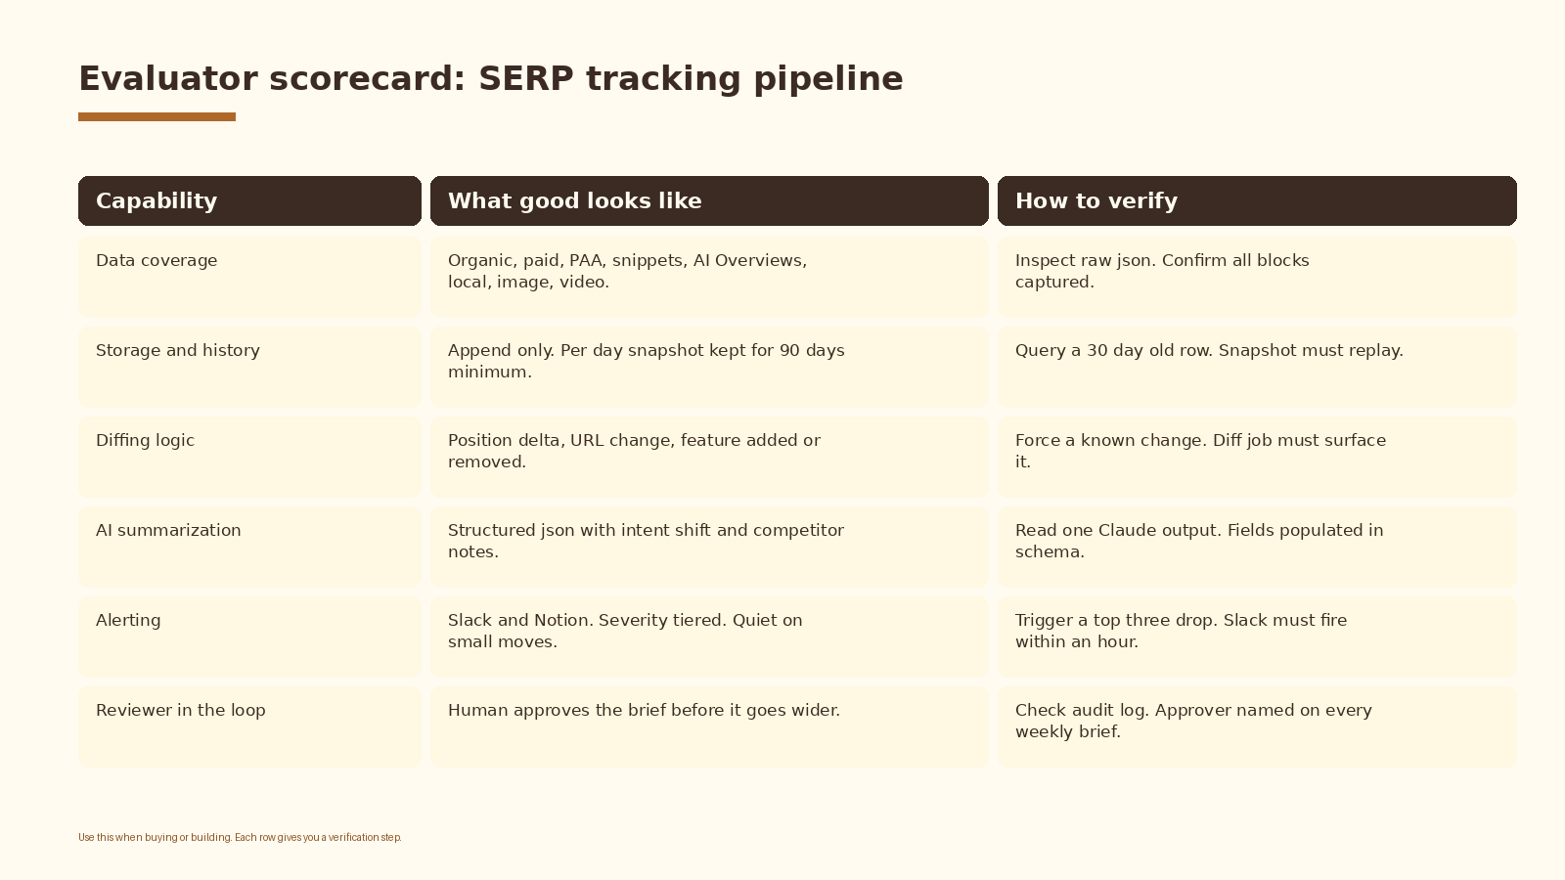Select the AI summarization cell
This screenshot has width=1565, height=880.
click(x=249, y=547)
